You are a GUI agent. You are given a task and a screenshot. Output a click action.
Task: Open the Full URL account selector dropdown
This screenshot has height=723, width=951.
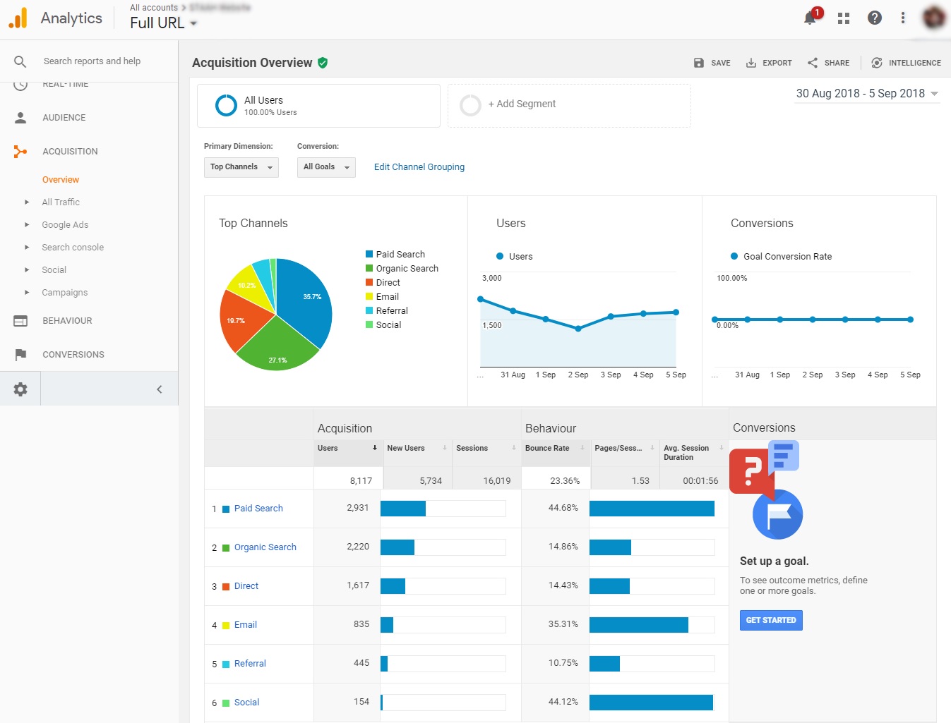[164, 23]
